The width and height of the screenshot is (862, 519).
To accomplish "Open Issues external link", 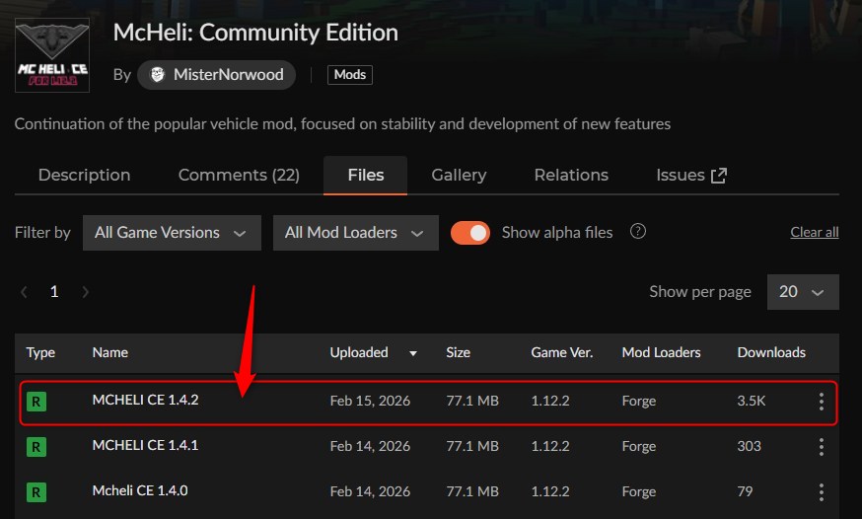I will [691, 175].
